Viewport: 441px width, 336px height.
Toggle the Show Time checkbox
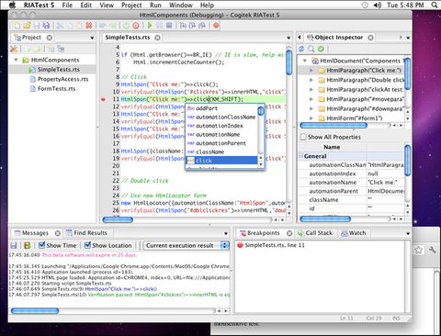[42, 245]
